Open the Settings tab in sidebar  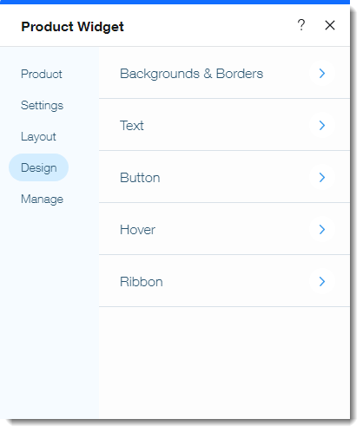coord(42,105)
